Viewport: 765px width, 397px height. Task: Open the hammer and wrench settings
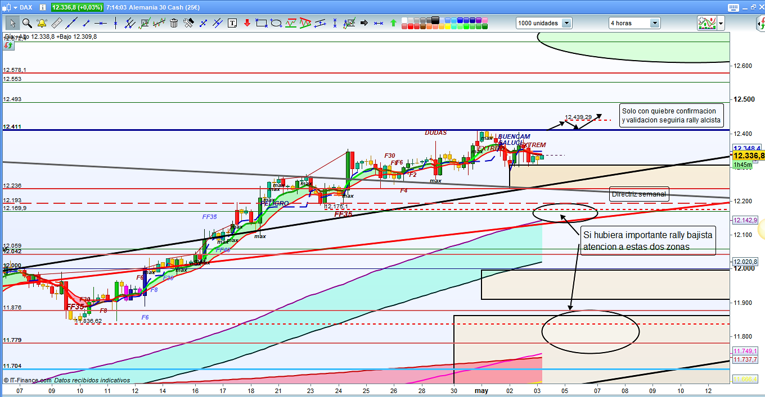[188, 23]
